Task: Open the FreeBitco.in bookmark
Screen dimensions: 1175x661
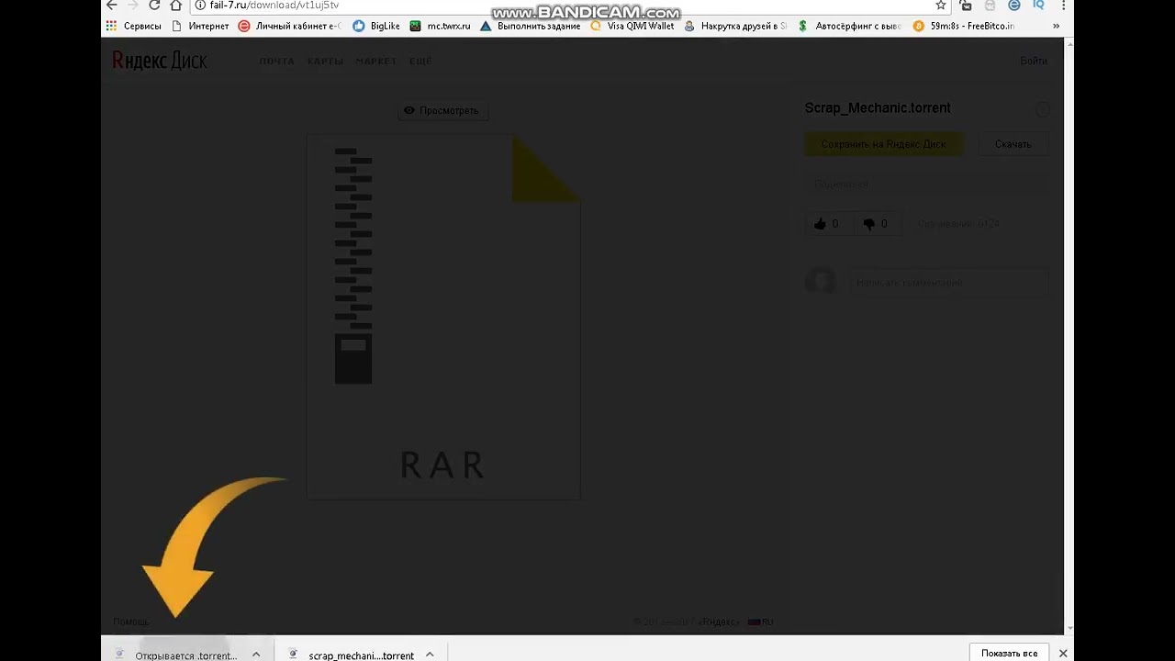Action: pos(964,26)
